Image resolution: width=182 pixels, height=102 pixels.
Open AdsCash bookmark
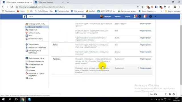[x=91, y=11]
